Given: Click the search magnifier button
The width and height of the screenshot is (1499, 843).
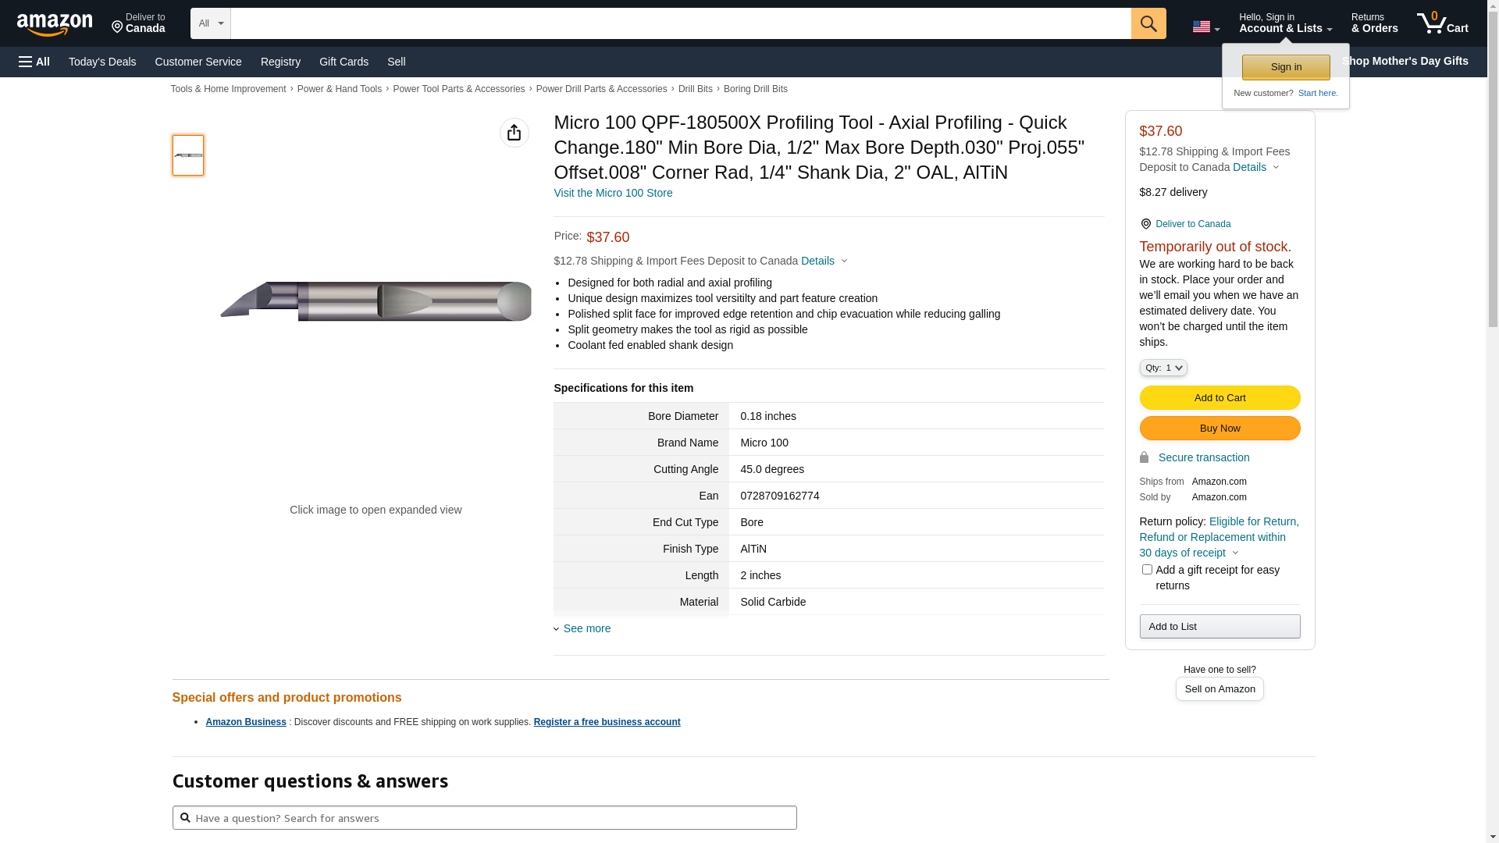Looking at the screenshot, I should [x=1148, y=23].
